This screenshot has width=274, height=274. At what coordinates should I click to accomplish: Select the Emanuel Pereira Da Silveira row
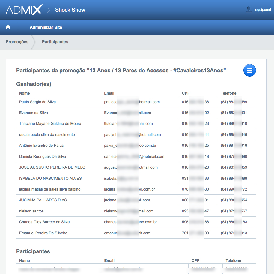coord(43,233)
